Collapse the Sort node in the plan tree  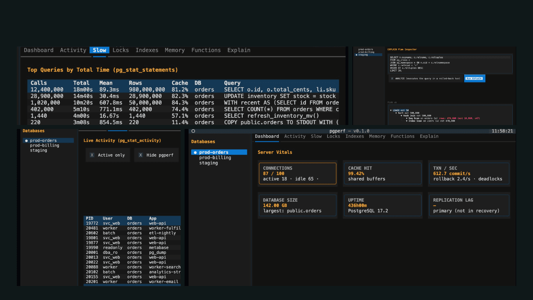click(396, 113)
